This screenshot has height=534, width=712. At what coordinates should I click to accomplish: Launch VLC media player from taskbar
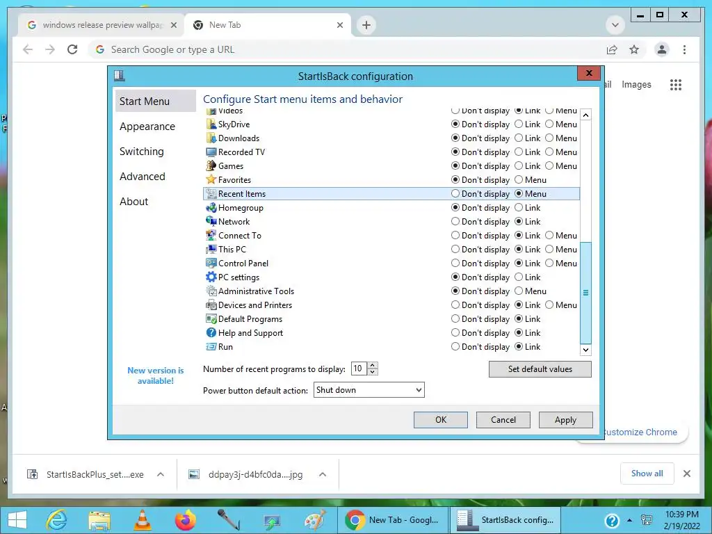(x=142, y=519)
